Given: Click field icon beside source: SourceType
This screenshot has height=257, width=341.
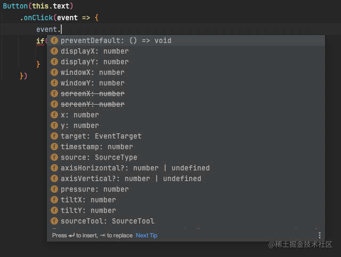Looking at the screenshot, I should [54, 157].
